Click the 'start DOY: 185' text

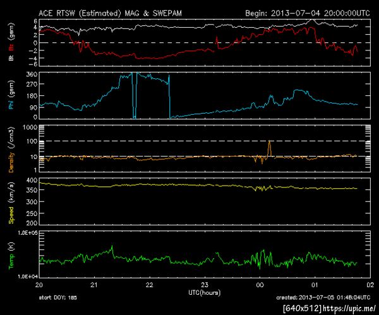coord(58,297)
